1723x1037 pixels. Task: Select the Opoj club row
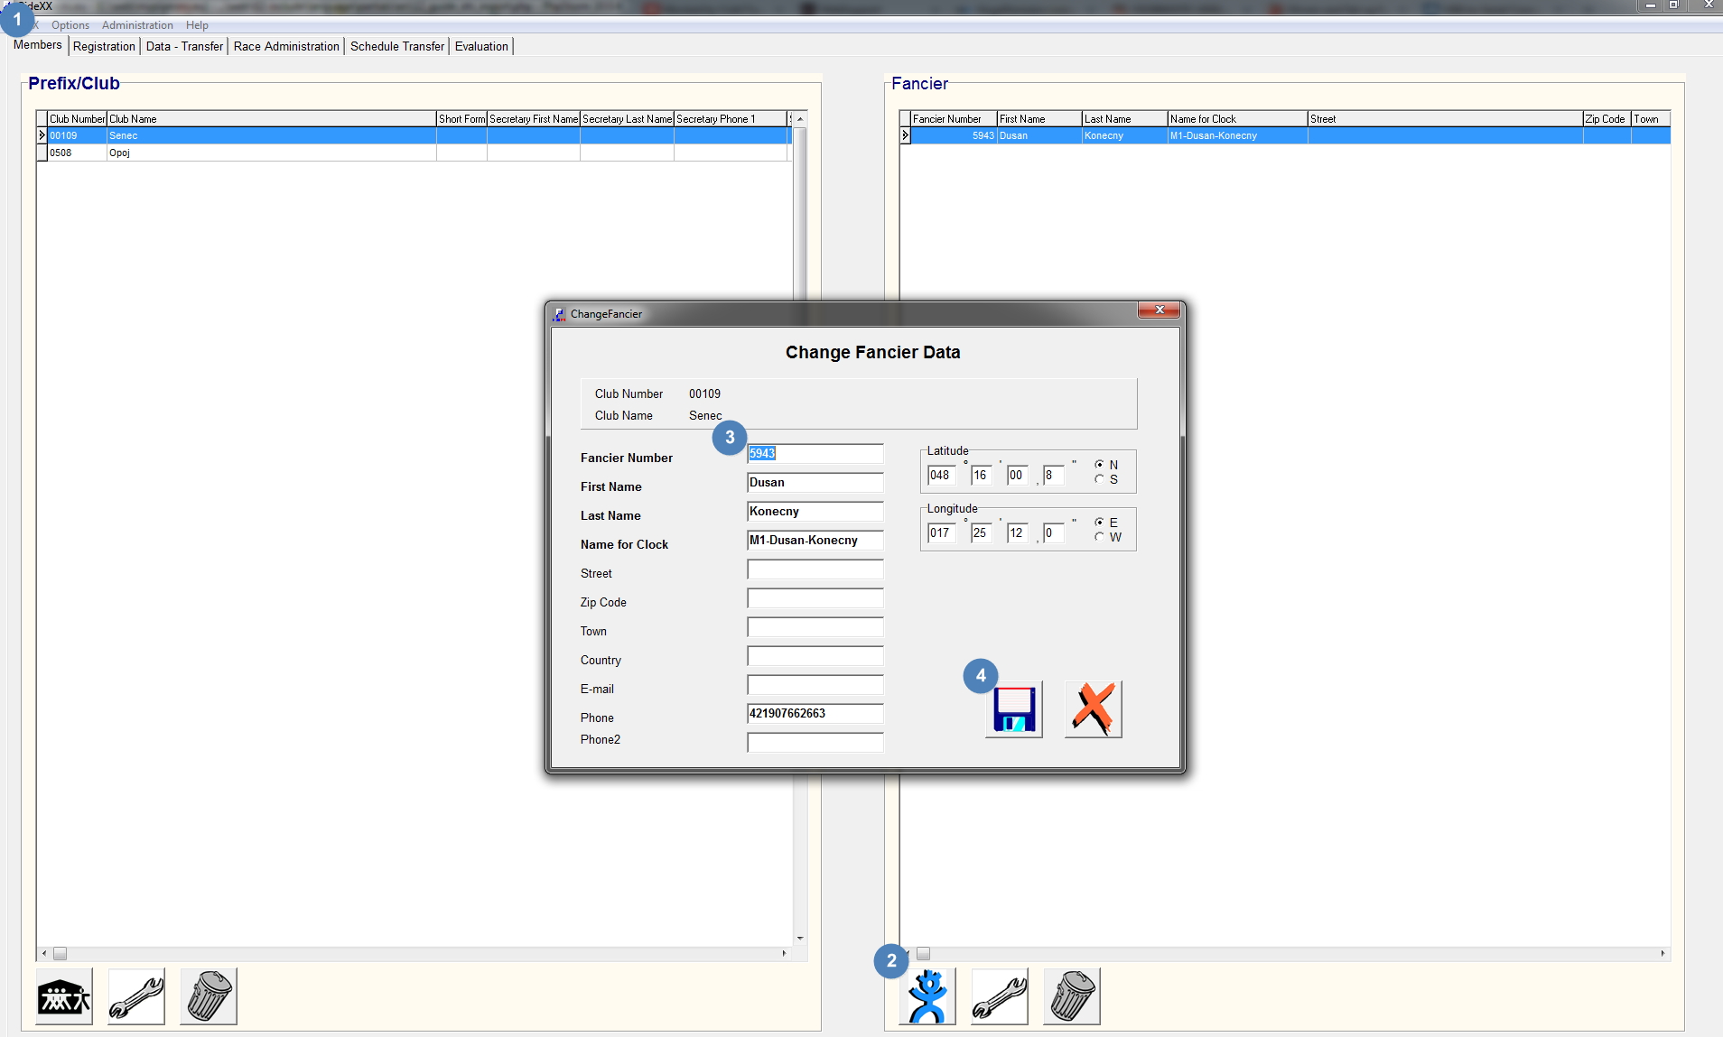(x=120, y=153)
